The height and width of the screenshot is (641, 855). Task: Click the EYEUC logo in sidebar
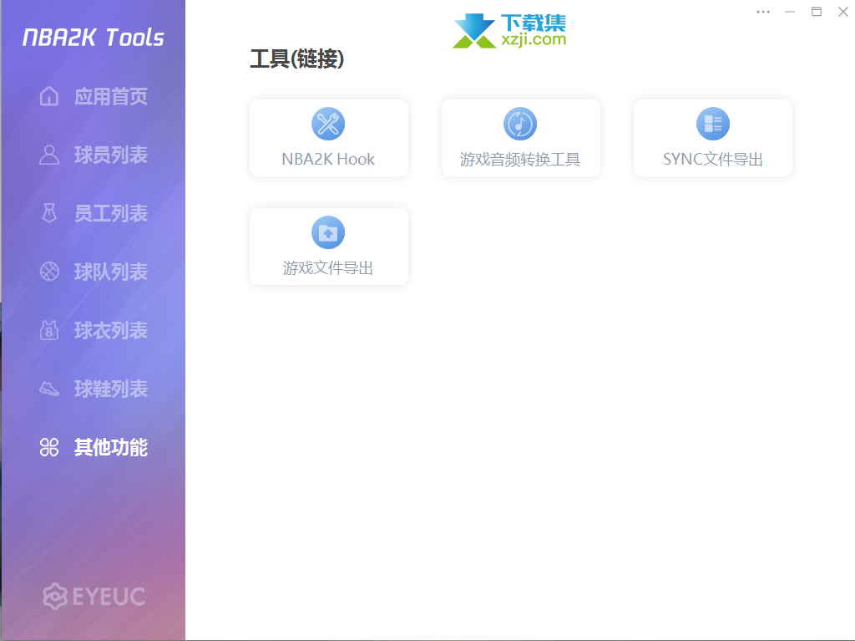[94, 596]
